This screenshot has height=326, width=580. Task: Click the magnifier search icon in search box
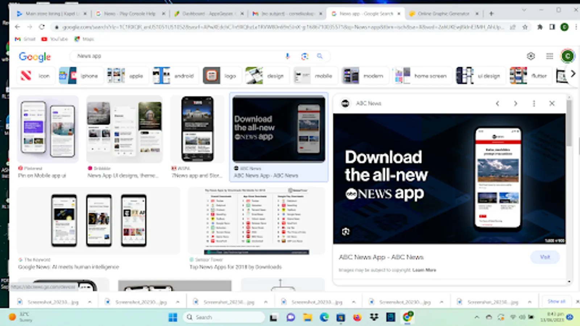320,56
